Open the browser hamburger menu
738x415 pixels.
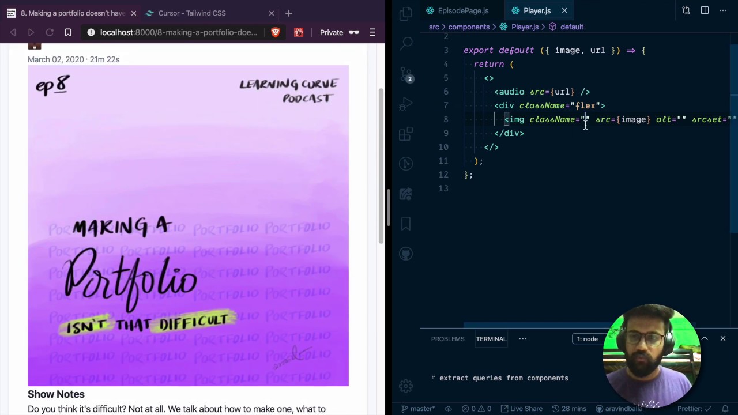coord(372,32)
